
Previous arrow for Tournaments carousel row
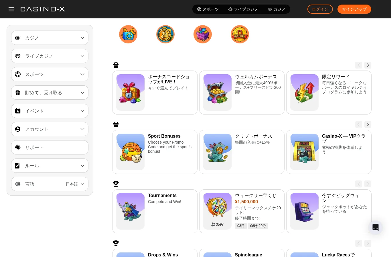[x=359, y=184]
